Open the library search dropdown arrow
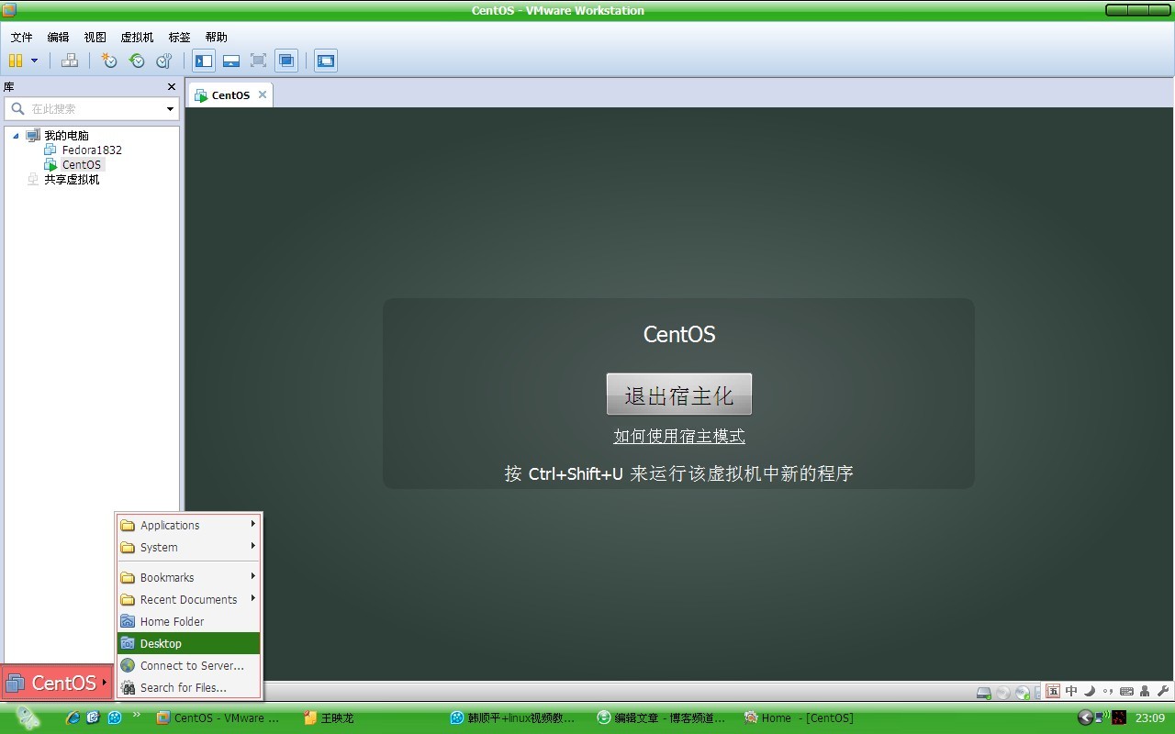This screenshot has height=734, width=1175. coord(170,109)
